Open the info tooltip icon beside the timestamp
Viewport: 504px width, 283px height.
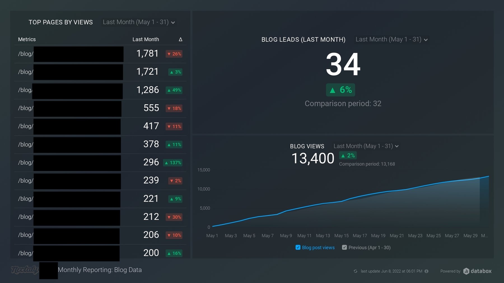click(x=426, y=271)
